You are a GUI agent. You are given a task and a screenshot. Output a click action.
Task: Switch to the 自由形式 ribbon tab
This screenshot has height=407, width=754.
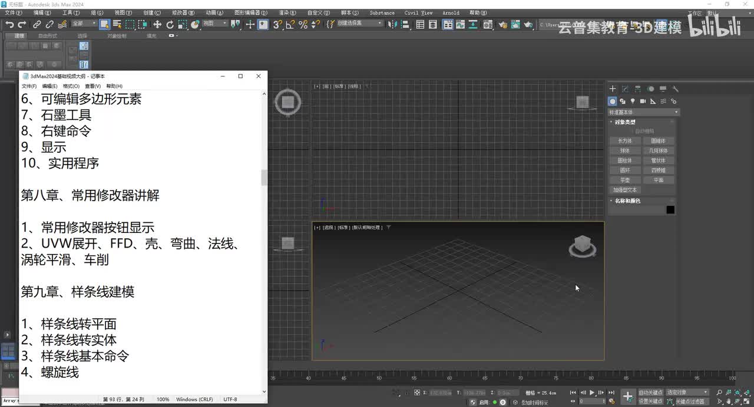[48, 36]
